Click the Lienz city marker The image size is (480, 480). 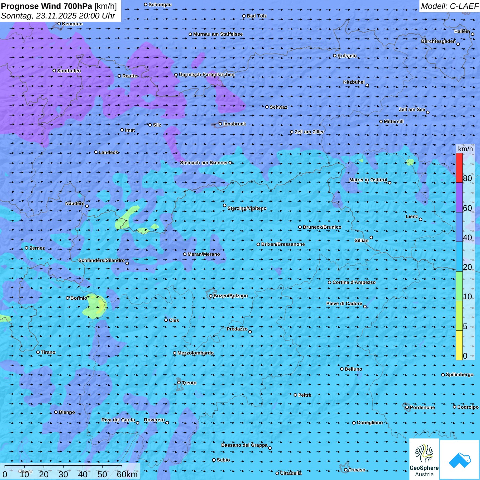[421, 219]
